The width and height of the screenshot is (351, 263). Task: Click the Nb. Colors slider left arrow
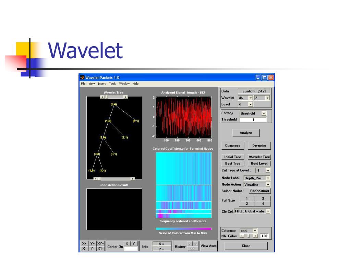click(x=242, y=236)
